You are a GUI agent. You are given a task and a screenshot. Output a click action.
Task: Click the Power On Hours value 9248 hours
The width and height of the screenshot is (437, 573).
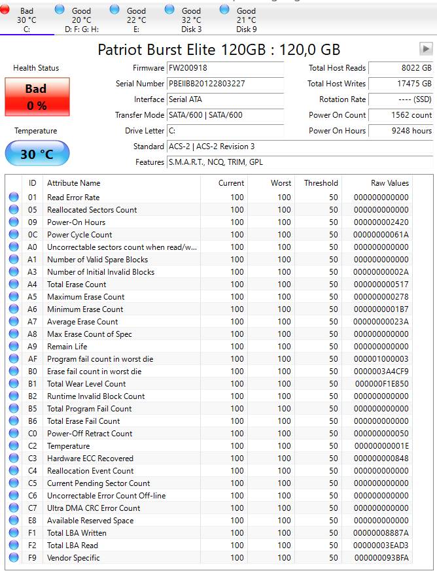click(x=401, y=131)
